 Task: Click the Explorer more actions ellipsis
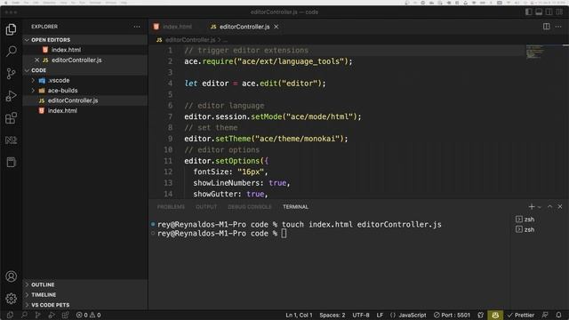click(x=137, y=27)
